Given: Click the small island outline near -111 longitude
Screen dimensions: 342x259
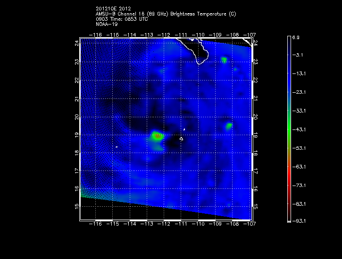Looking at the screenshot, I should pyautogui.click(x=181, y=138).
